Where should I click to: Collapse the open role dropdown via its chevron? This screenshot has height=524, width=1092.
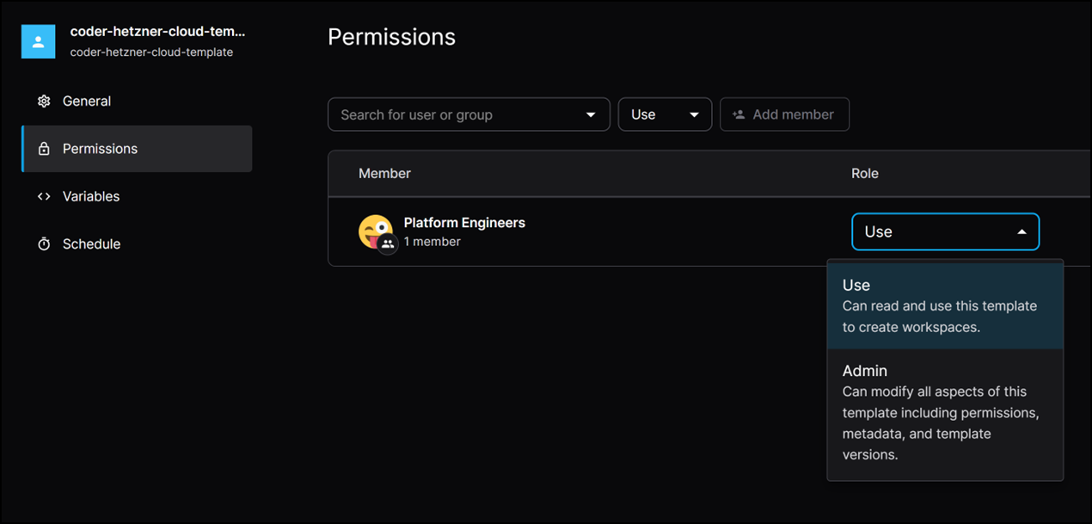tap(1021, 231)
